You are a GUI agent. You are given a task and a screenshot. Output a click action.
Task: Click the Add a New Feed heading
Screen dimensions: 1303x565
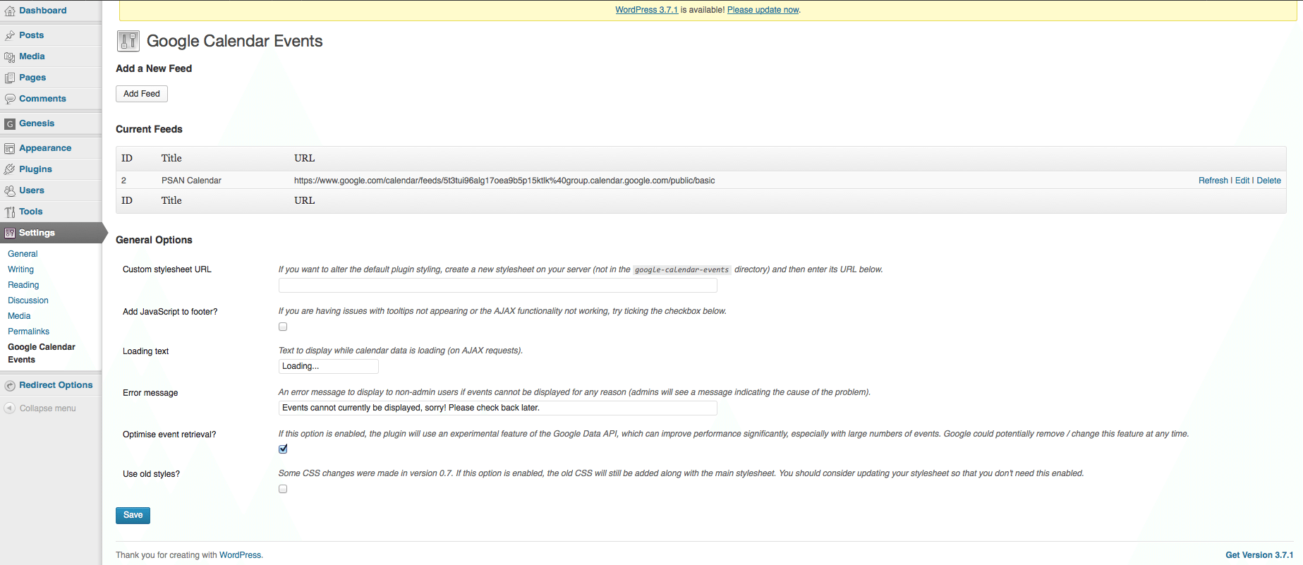tap(154, 68)
